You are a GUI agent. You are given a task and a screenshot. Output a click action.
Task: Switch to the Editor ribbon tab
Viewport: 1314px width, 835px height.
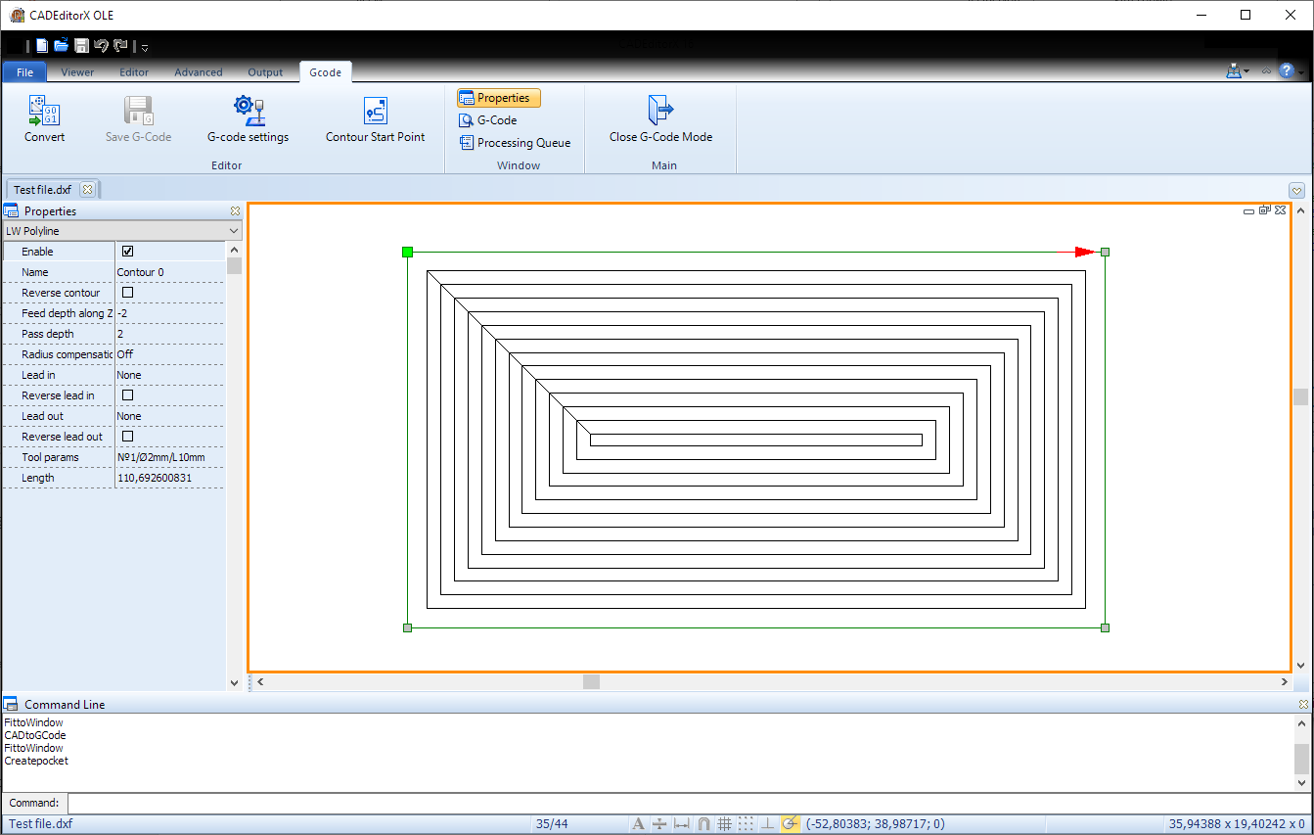pyautogui.click(x=134, y=72)
